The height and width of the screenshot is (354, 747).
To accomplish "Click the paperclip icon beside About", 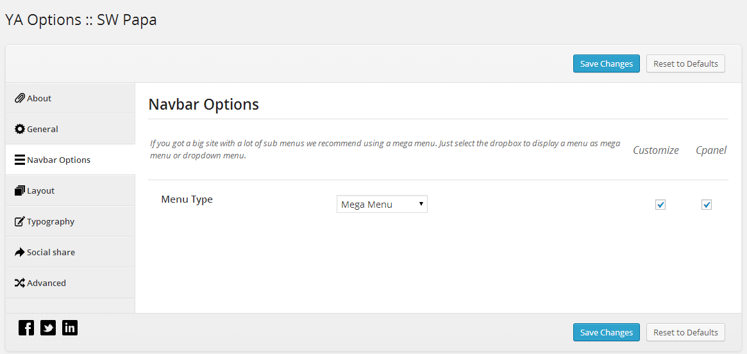I will pyautogui.click(x=19, y=98).
